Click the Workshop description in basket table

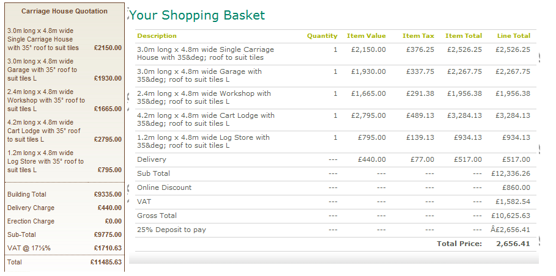(x=204, y=98)
